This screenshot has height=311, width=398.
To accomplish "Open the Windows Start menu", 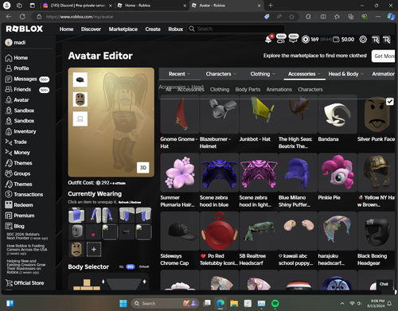I will pyautogui.click(x=123, y=303).
